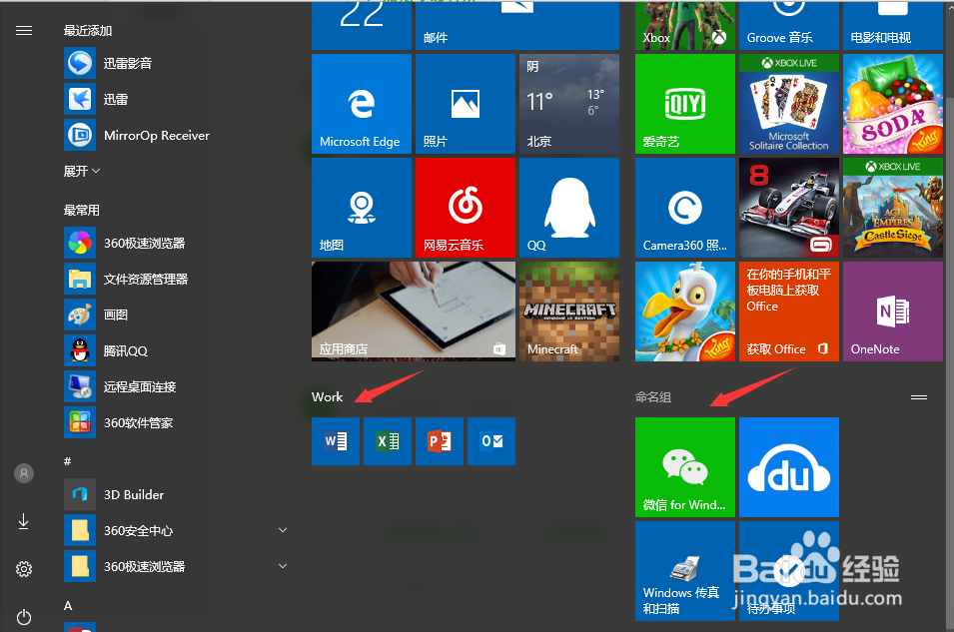Open the user account icon
The width and height of the screenshot is (954, 632).
tap(24, 473)
